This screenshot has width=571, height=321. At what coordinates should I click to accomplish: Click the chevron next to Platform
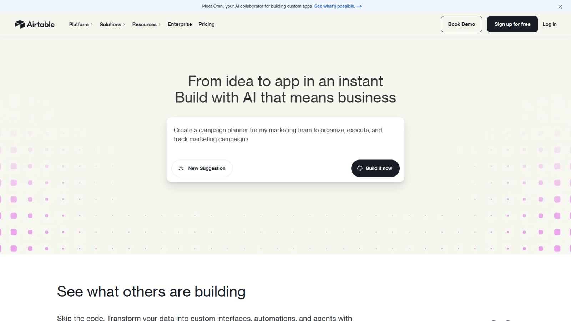point(91,24)
